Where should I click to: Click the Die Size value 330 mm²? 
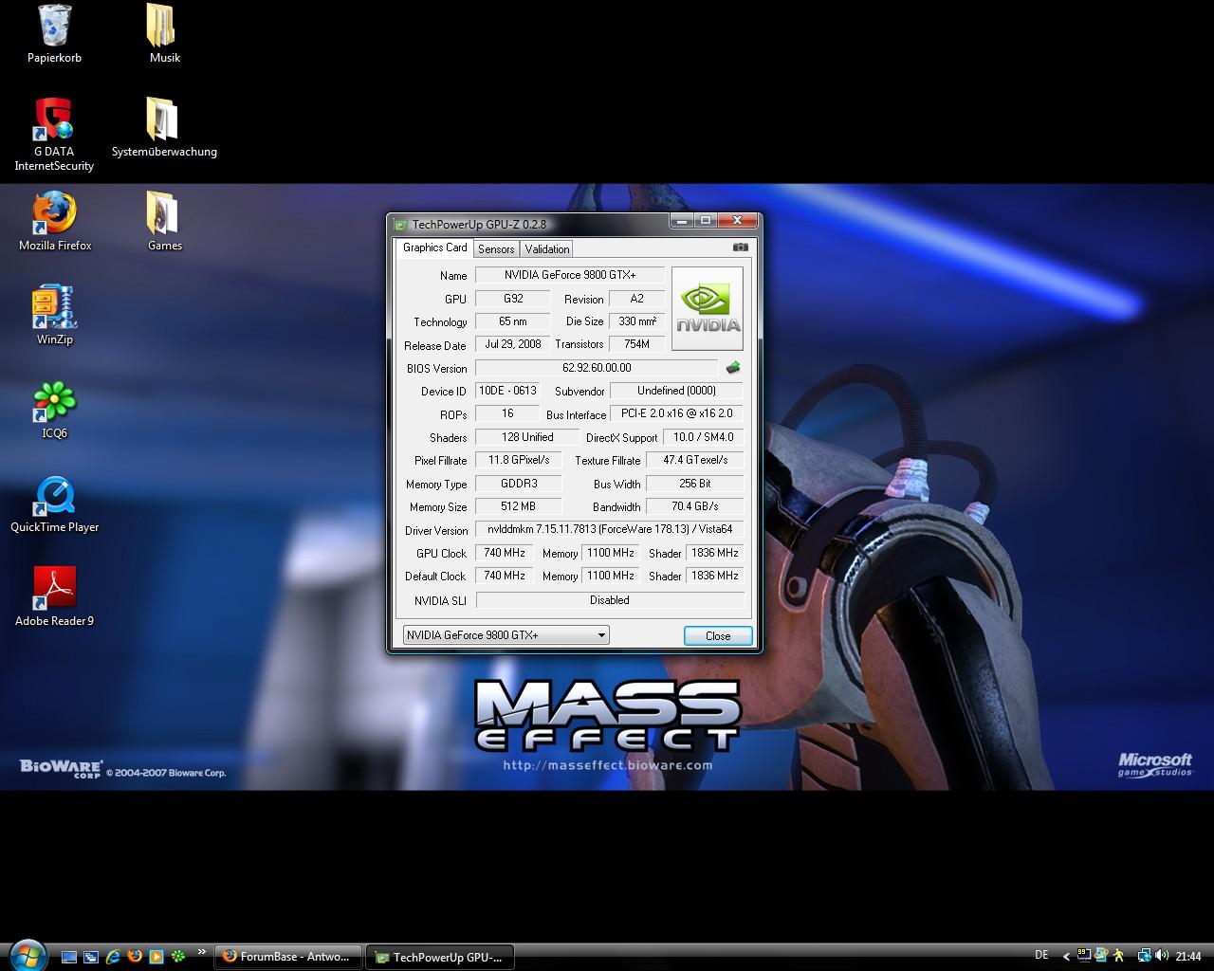tap(637, 321)
